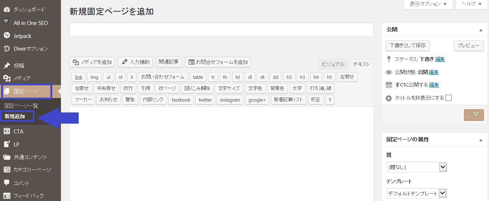Collapse the 公開 box
The height and width of the screenshot is (201, 489).
(x=481, y=30)
